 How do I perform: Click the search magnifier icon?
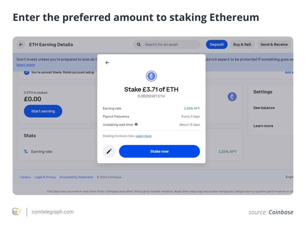[139, 45]
